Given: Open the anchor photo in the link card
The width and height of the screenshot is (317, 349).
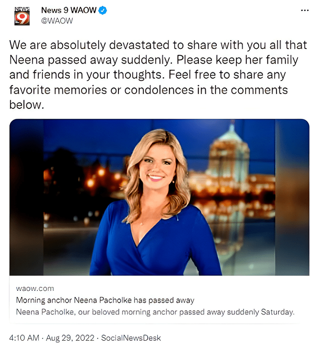Looking at the screenshot, I should [159, 197].
